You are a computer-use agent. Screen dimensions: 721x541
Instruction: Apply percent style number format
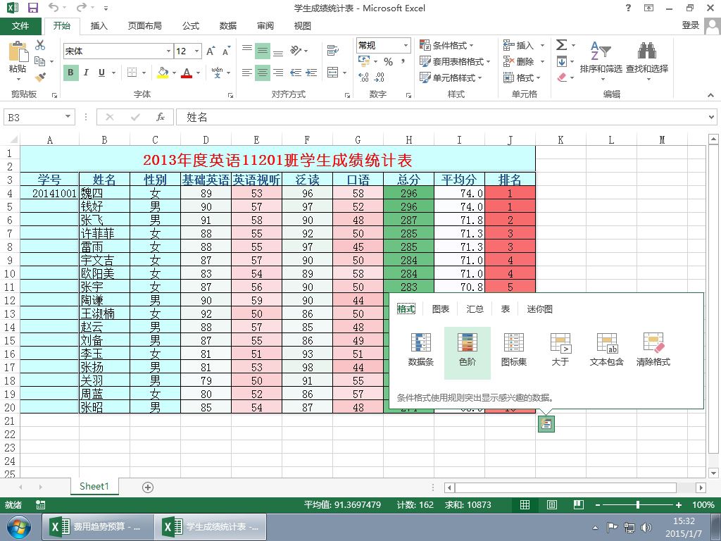point(389,62)
